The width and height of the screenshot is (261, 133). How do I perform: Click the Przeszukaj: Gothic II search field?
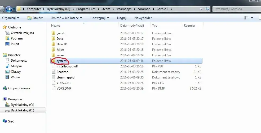click(237, 9)
